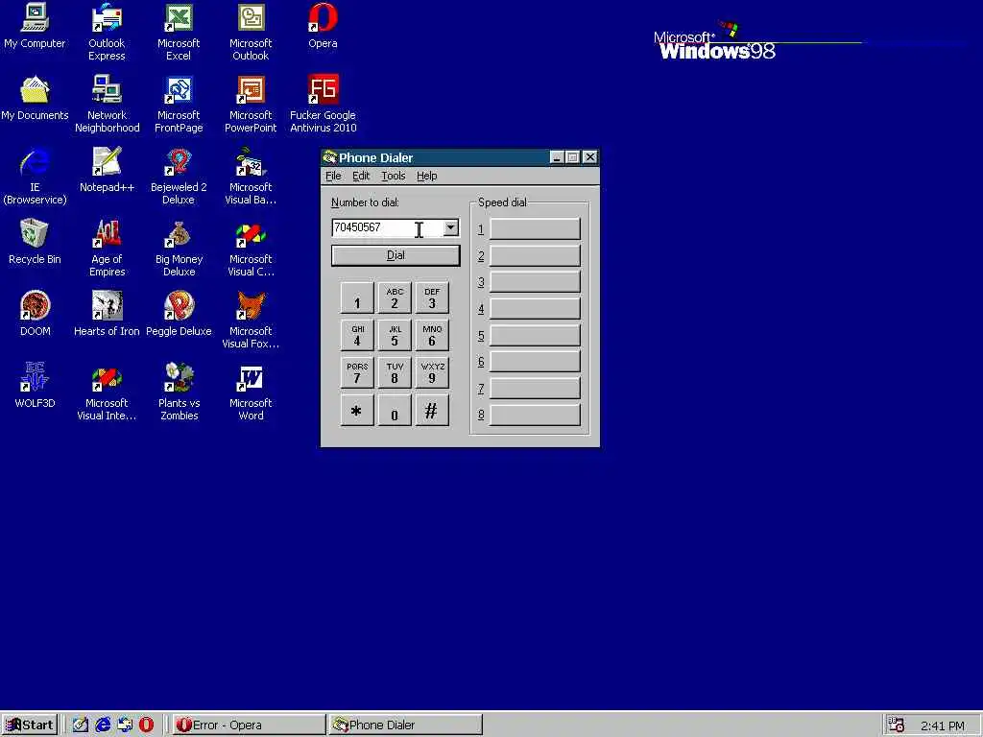Tap keypad key GHI 4
This screenshot has width=983, height=737.
(357, 335)
